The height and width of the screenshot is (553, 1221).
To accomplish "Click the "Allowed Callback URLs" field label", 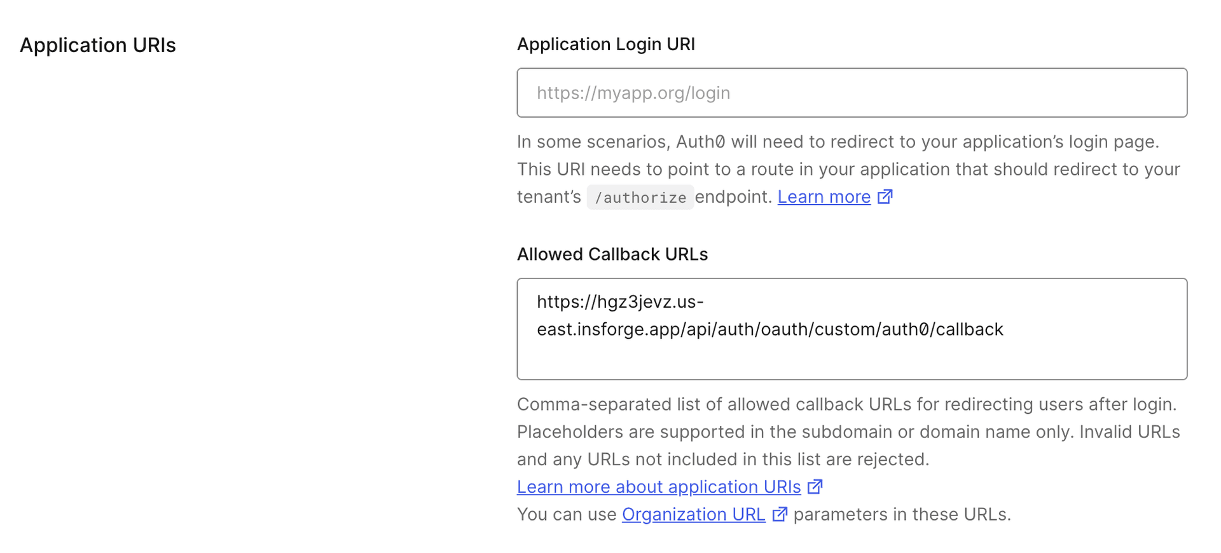I will 612,254.
